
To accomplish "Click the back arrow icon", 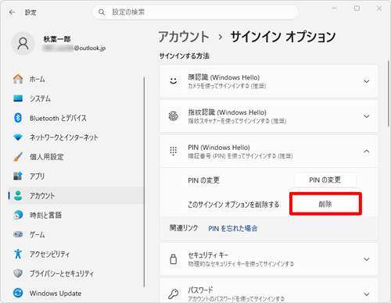I will (12, 12).
